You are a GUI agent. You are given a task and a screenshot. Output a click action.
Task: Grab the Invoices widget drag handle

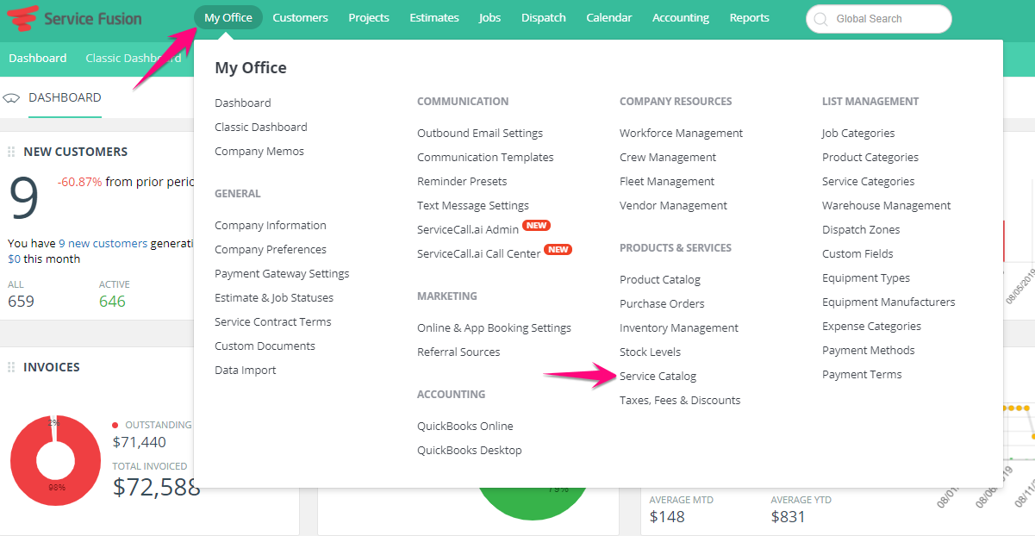[x=11, y=367]
